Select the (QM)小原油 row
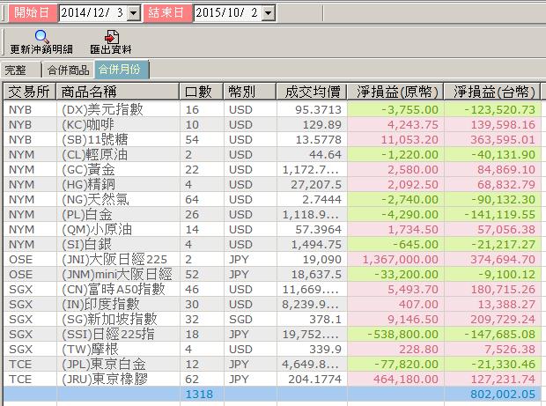 [x=272, y=230]
